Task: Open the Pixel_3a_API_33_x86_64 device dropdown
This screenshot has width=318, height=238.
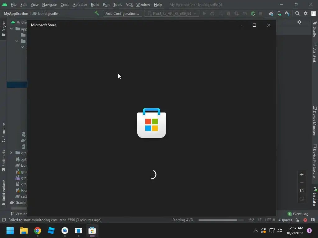Action: point(171,14)
